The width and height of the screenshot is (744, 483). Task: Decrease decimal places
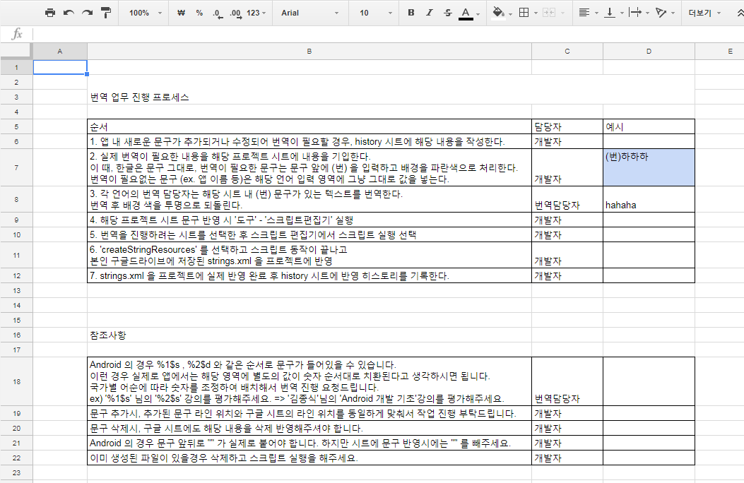tap(217, 13)
